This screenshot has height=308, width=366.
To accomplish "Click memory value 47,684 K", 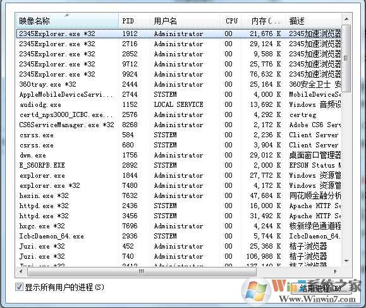I will coord(265,195).
